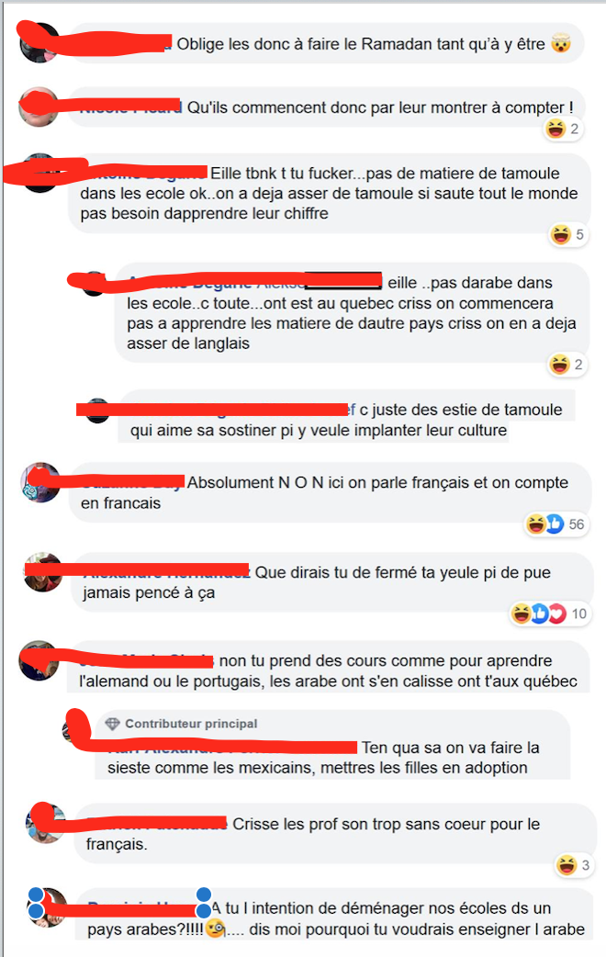Click the diamond icon beside Contributeur principal
This screenshot has height=957, width=606.
[112, 724]
